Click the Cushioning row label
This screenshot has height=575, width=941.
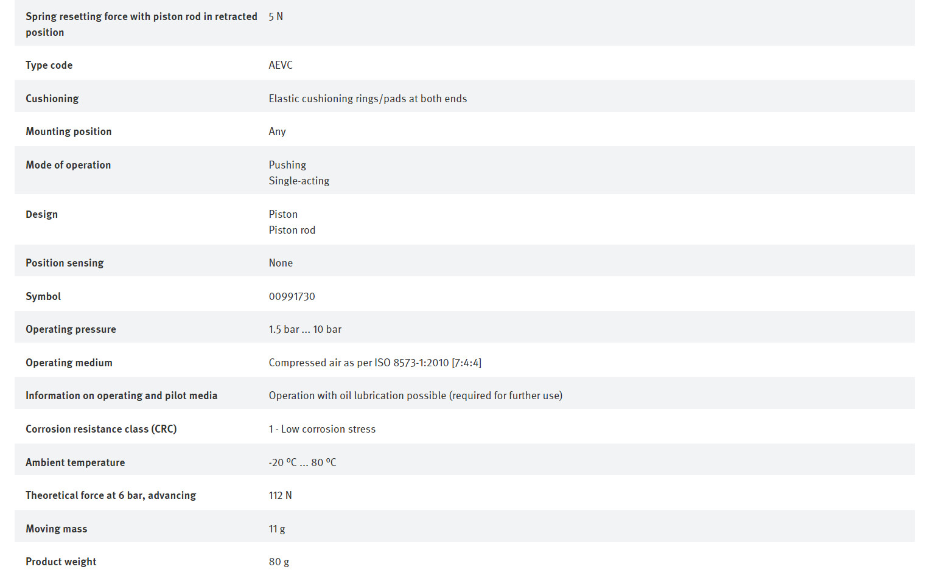pos(52,99)
